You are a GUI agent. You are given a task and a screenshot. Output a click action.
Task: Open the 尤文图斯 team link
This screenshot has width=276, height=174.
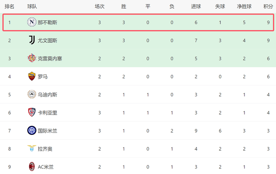47,40
